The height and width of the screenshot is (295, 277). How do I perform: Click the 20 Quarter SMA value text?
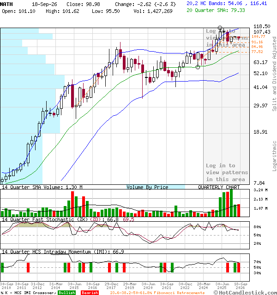coord(216,10)
